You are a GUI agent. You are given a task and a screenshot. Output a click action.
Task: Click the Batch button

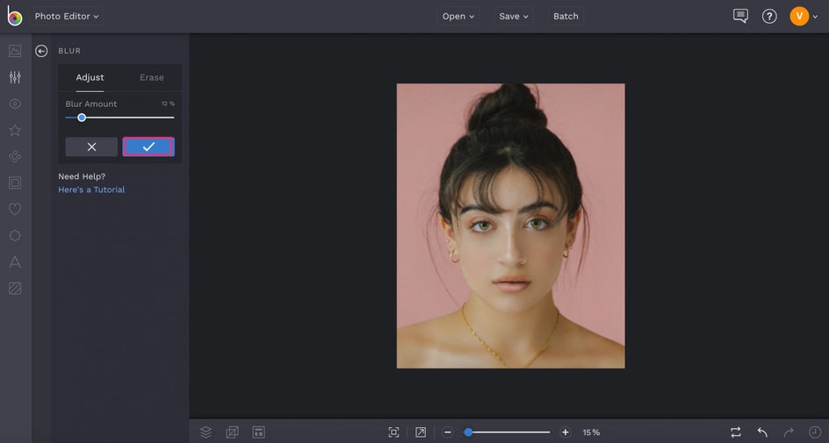pos(566,17)
